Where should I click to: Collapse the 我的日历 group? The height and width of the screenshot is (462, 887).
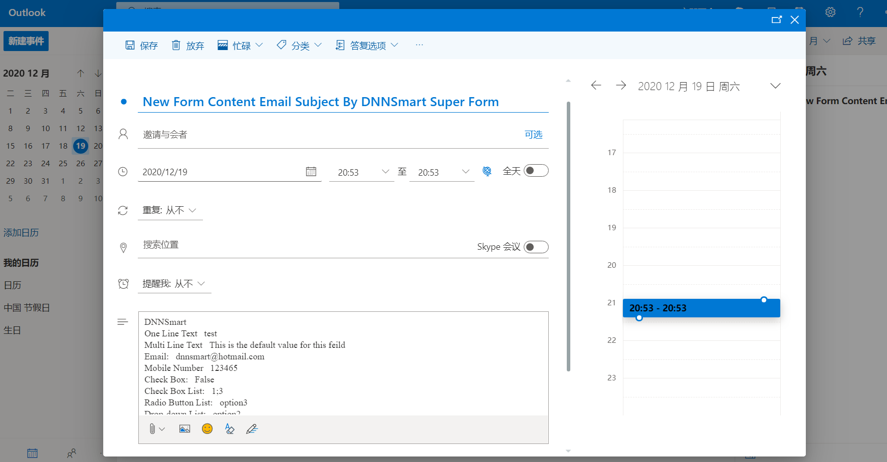(21, 263)
